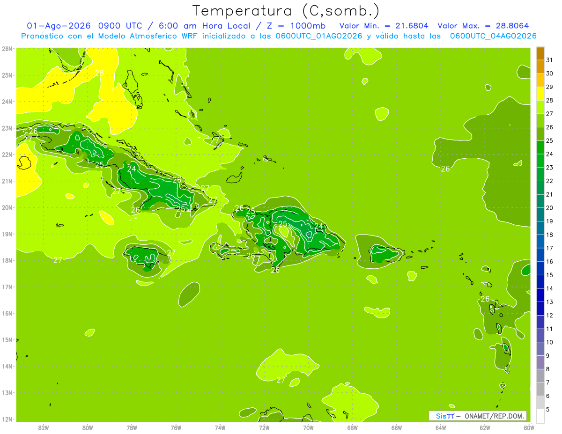Click the legend scale value "15"

coord(549,275)
